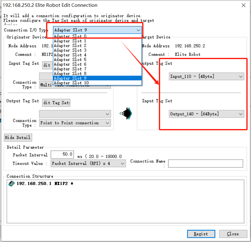Select highlighted Adapter Slot 9 entry

[70, 78]
